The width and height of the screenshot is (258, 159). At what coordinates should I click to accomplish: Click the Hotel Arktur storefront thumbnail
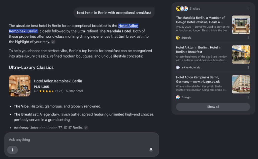241,55
